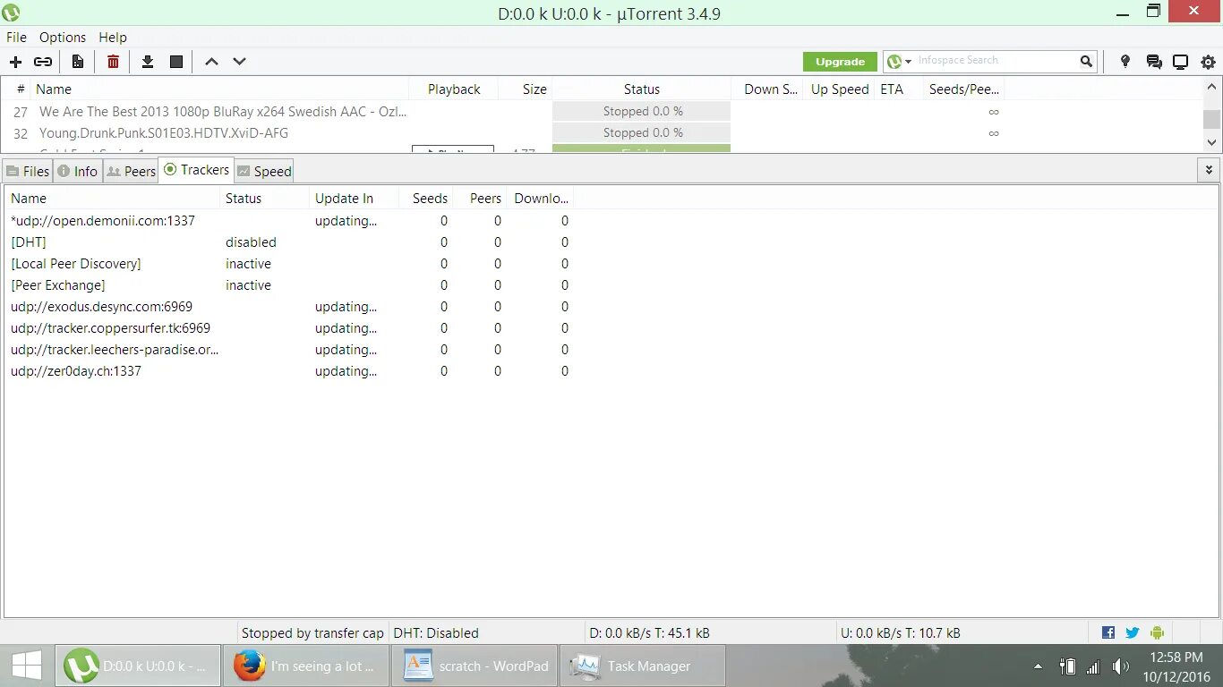Switch to the Speed tab

point(264,171)
